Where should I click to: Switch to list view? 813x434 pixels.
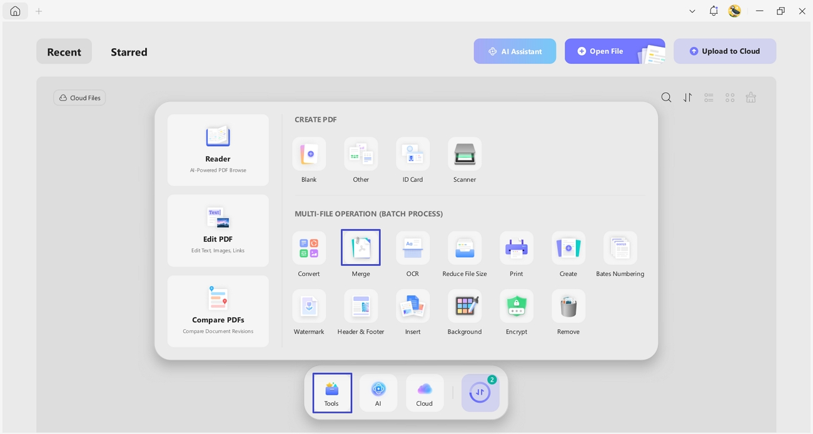tap(709, 97)
